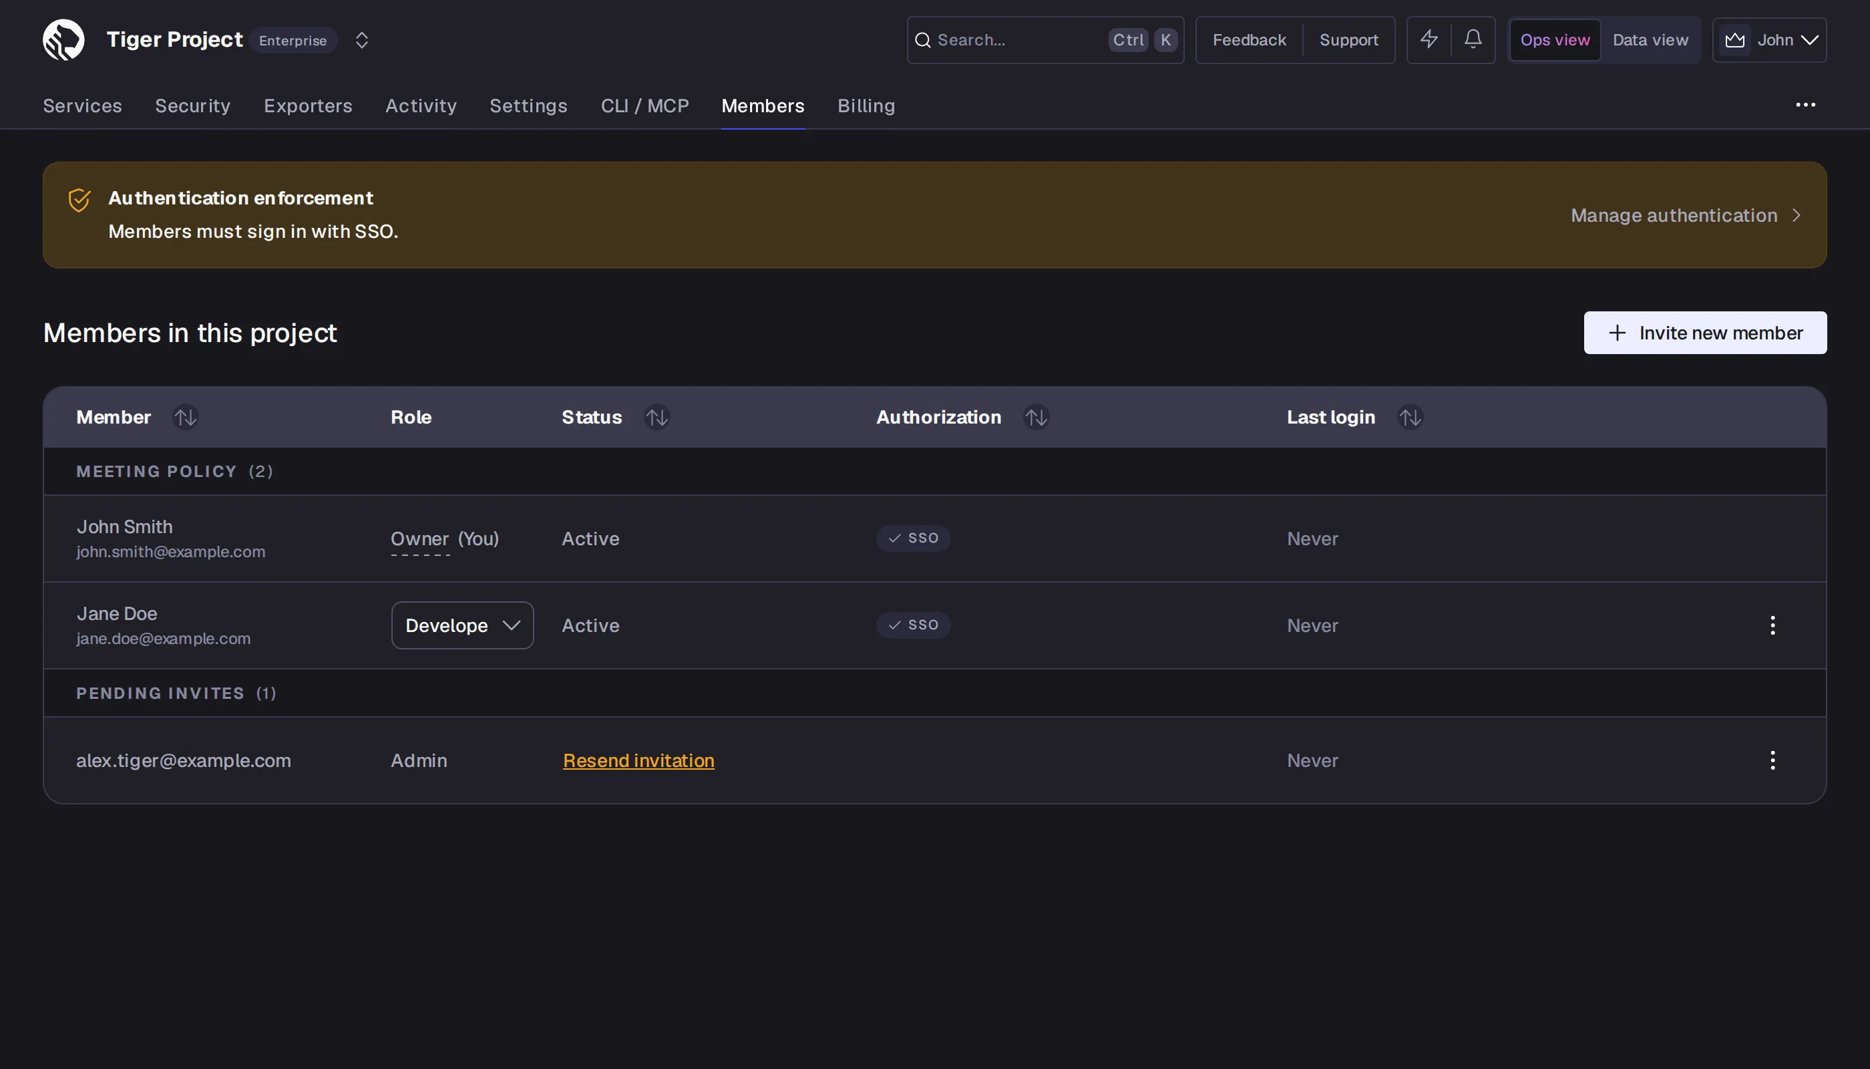Click the Owner role label

[x=420, y=539]
